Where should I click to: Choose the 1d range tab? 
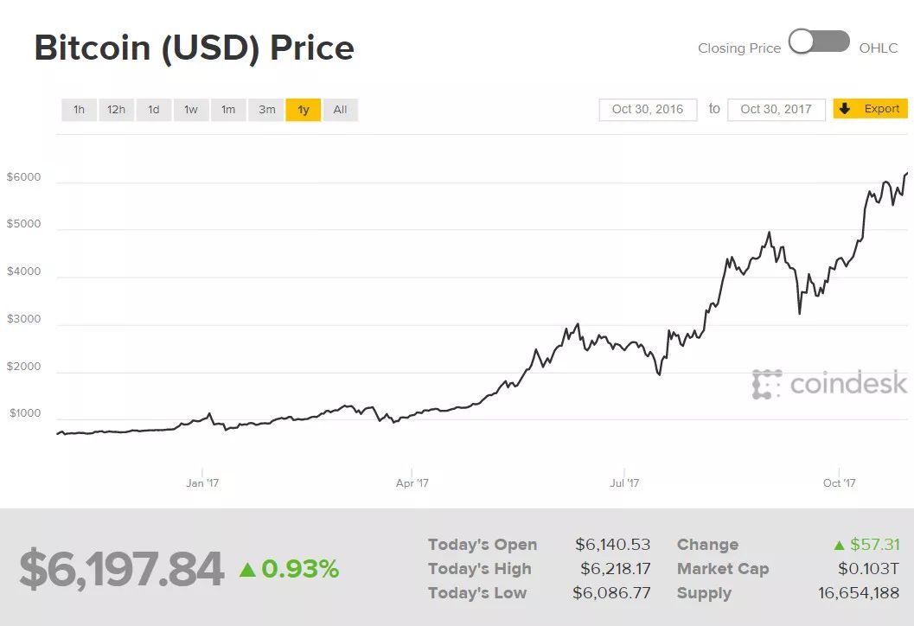(x=153, y=110)
